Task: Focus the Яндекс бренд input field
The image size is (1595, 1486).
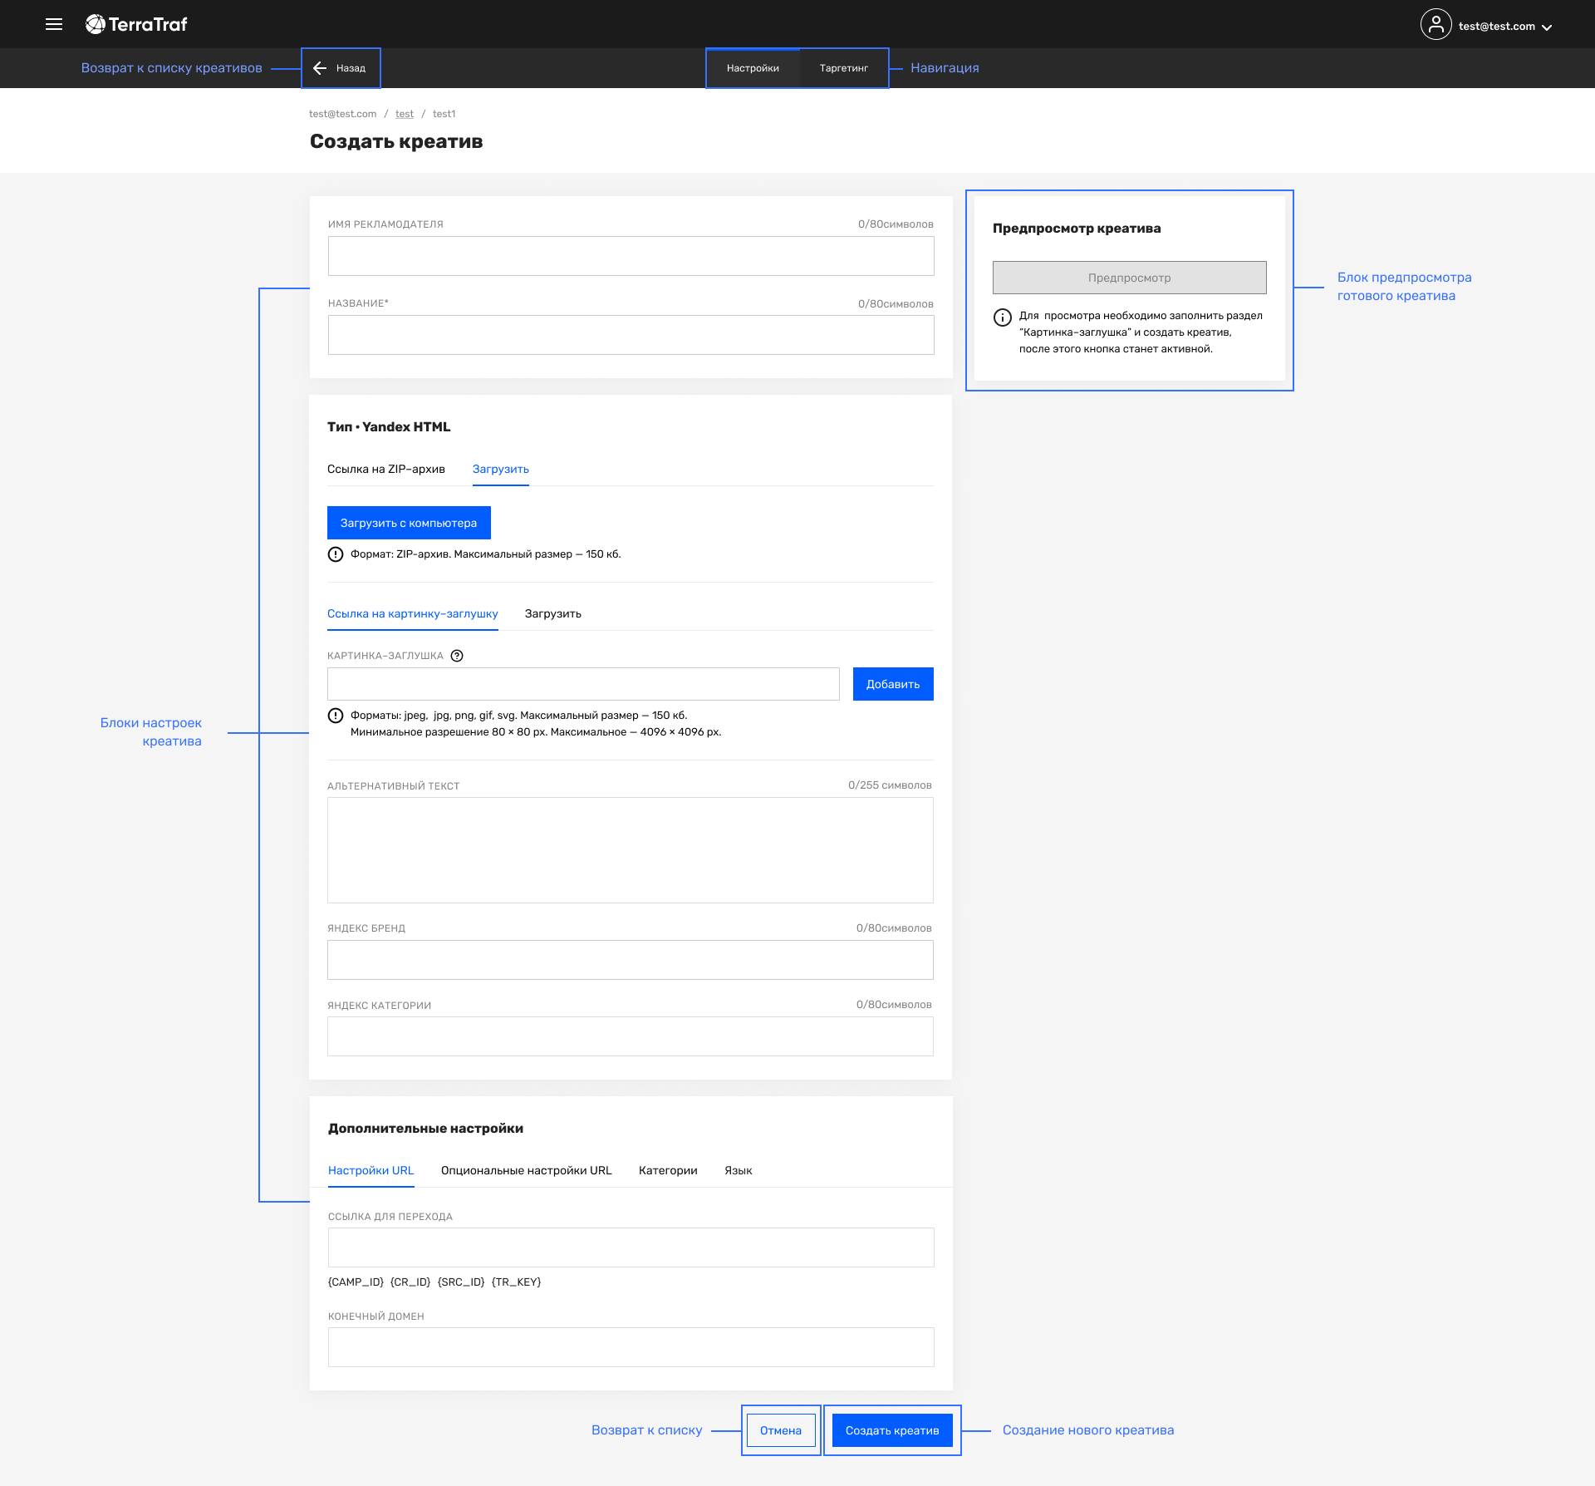Action: pyautogui.click(x=631, y=960)
